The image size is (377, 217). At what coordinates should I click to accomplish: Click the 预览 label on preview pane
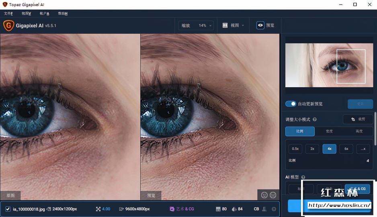[x=151, y=195]
